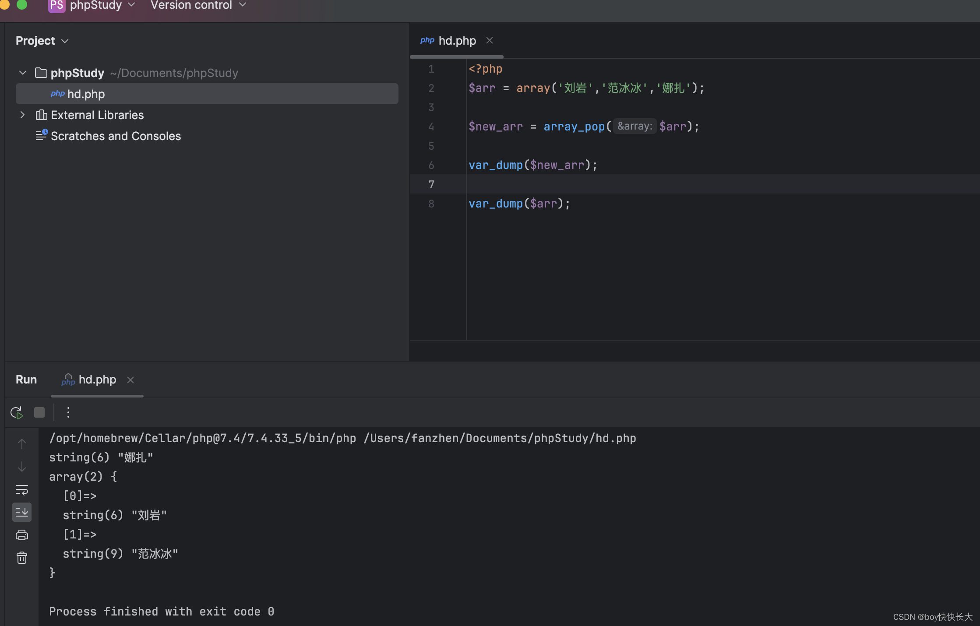Screen dimensions: 980x626
Task: Close the hd.php Run tab
Action: pyautogui.click(x=130, y=380)
